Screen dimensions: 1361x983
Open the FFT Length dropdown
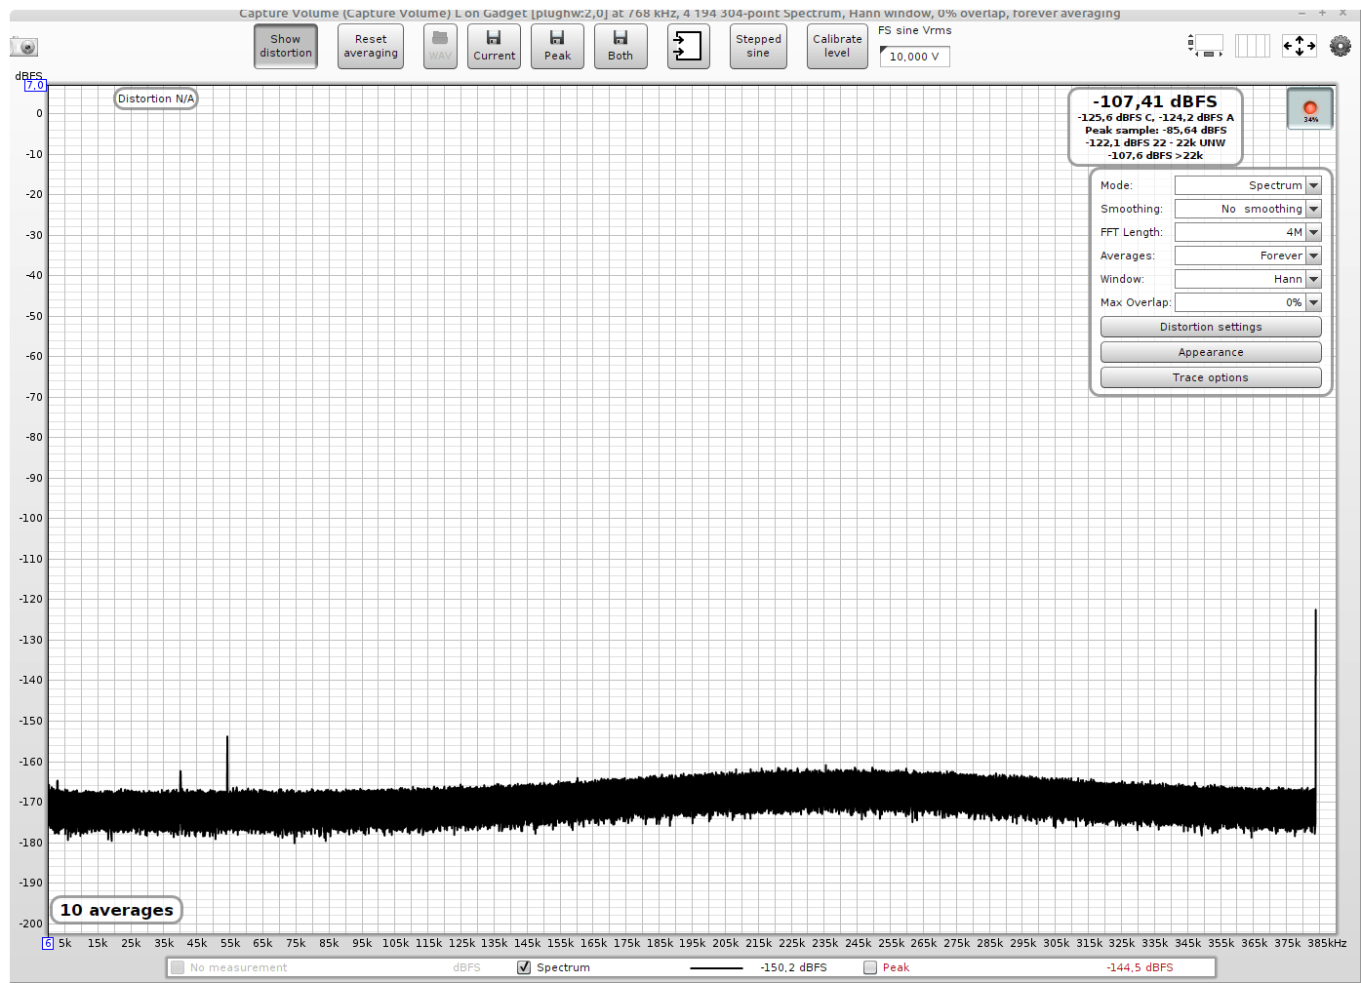coord(1248,232)
